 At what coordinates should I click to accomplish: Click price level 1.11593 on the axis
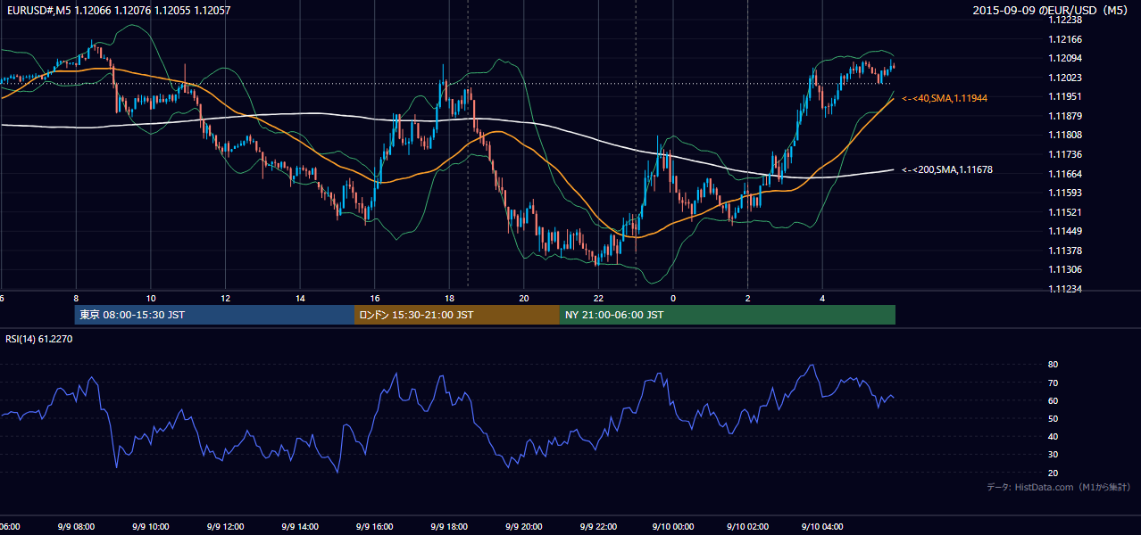[x=1065, y=193]
